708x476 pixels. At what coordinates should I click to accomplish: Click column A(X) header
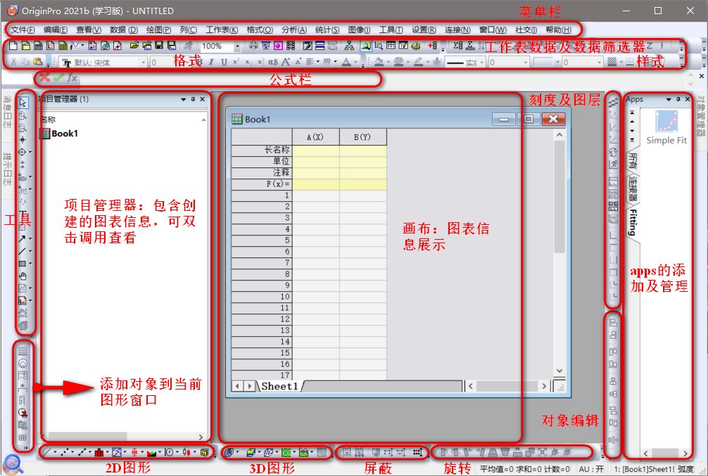pos(315,137)
